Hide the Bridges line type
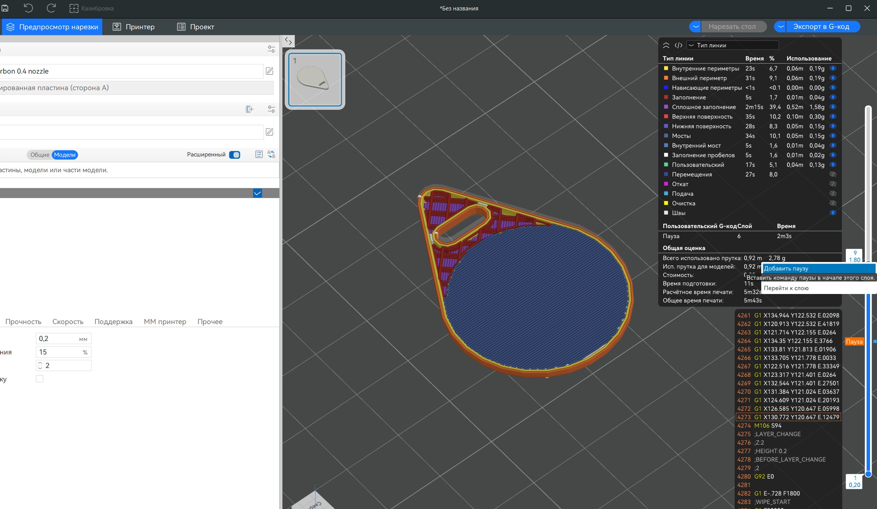Viewport: 877px width, 509px height. 833,136
